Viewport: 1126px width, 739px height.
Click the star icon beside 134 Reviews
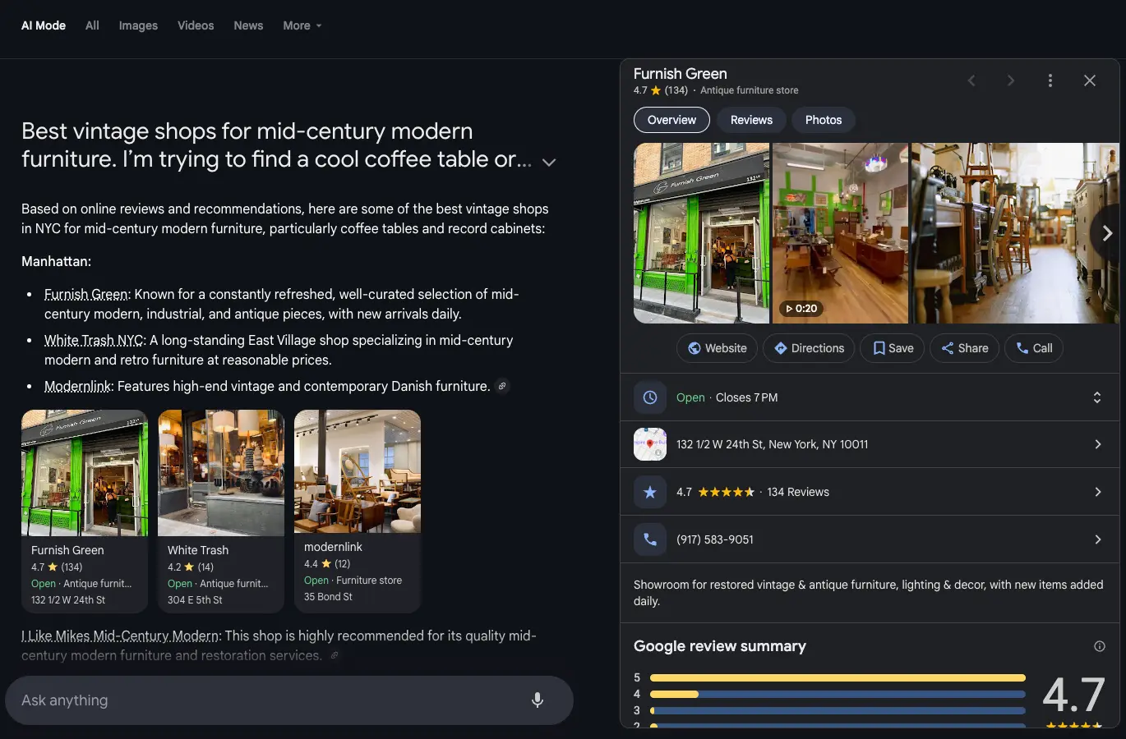pyautogui.click(x=650, y=492)
